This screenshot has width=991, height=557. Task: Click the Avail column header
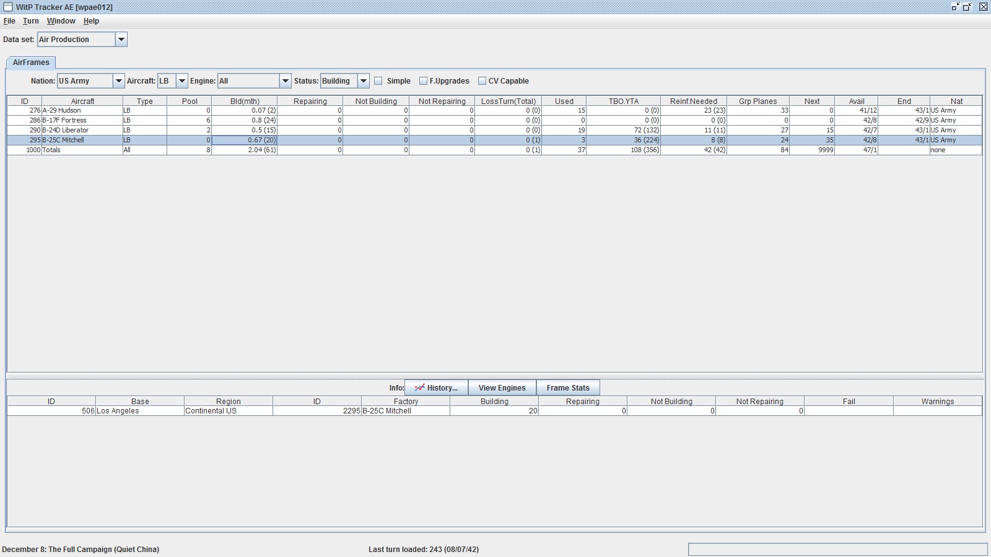pos(857,101)
